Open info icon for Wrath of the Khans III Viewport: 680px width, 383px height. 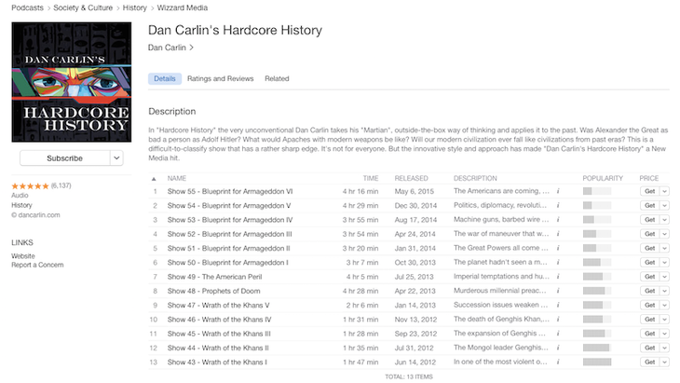(x=558, y=334)
